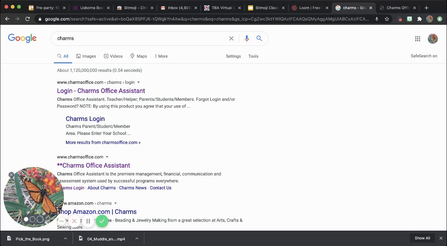Click More results from charmsoffice.com
The width and height of the screenshot is (447, 246).
tap(103, 143)
